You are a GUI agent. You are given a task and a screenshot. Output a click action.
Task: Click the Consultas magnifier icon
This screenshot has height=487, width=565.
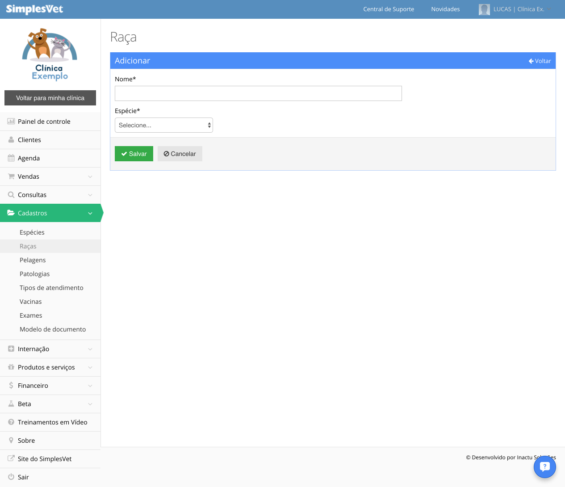(x=11, y=195)
